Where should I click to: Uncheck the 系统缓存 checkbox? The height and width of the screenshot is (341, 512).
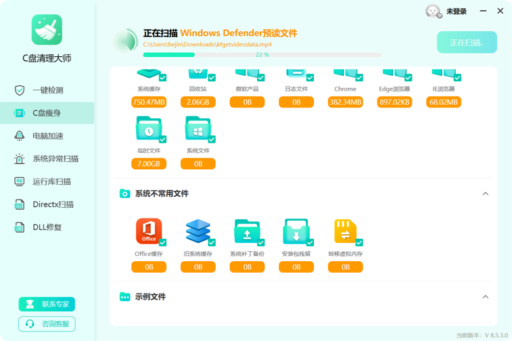[162, 78]
